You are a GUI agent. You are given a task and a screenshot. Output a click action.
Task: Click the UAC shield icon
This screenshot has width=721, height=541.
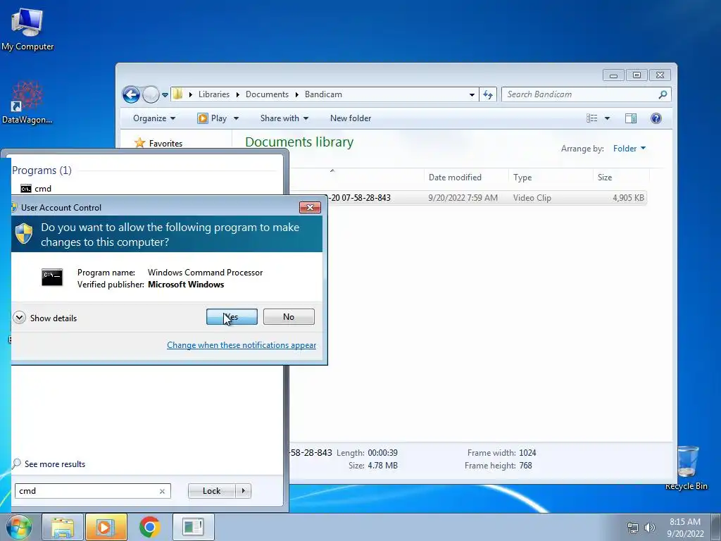click(x=24, y=234)
